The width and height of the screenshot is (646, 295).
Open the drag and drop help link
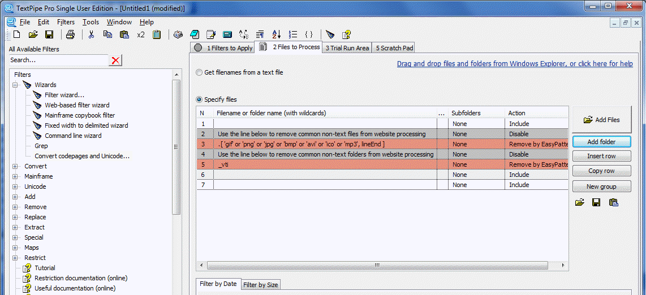coord(514,64)
